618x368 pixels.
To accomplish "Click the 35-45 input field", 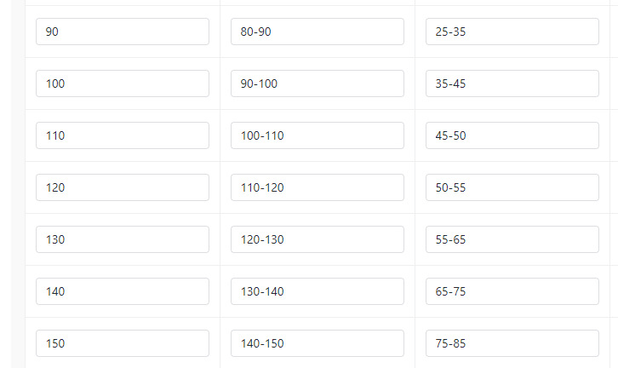I will coord(512,83).
